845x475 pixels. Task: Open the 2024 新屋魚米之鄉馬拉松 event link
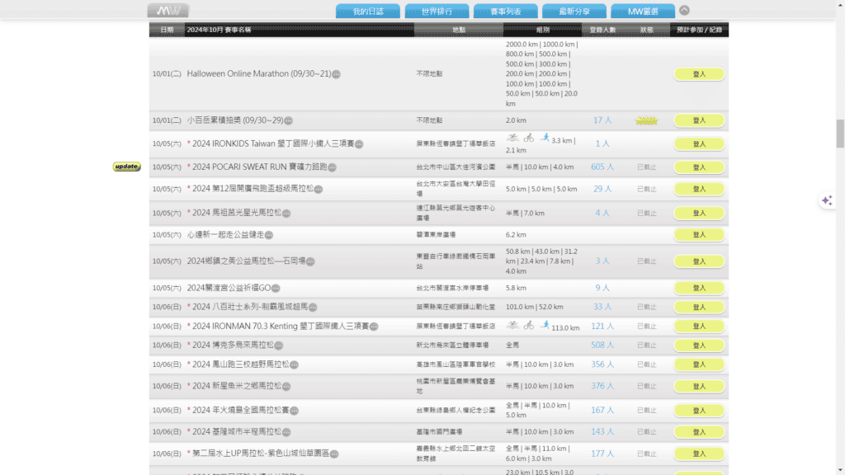[x=237, y=386]
